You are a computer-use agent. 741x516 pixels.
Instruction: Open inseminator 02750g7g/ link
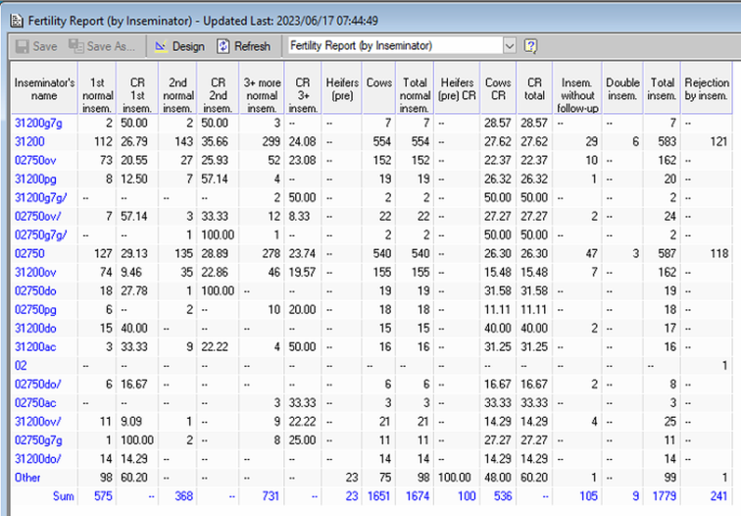pos(40,235)
